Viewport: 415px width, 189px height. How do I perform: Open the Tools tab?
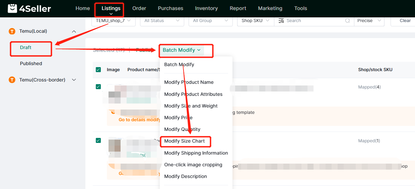(300, 8)
